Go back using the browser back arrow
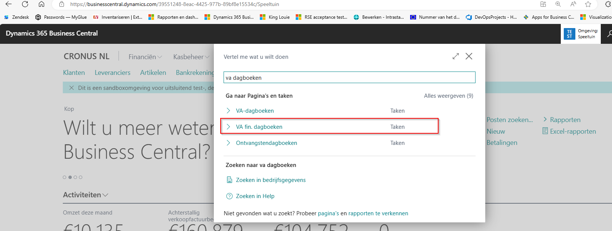This screenshot has width=612, height=231. click(x=8, y=4)
